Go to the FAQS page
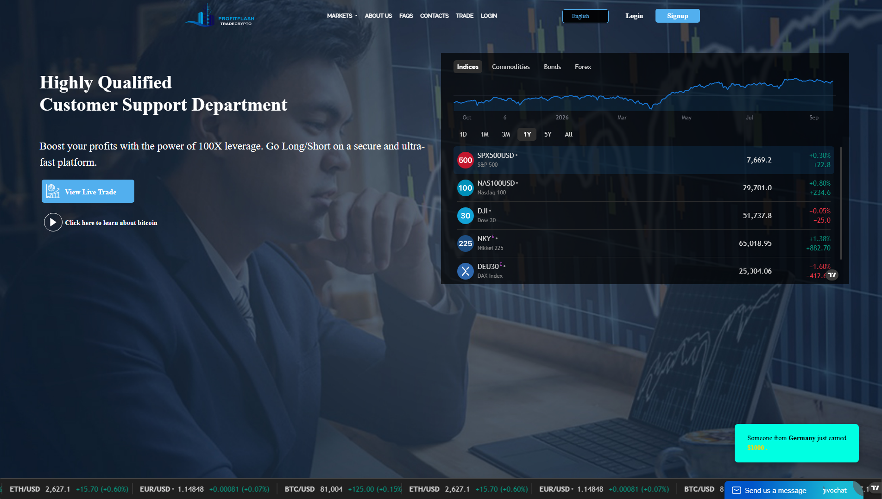This screenshot has width=882, height=499. click(406, 16)
